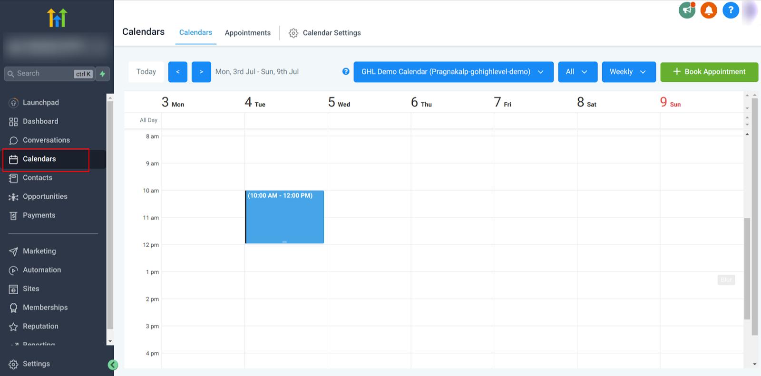
Task: Open the blue help question-mark icon
Action: tap(731, 10)
